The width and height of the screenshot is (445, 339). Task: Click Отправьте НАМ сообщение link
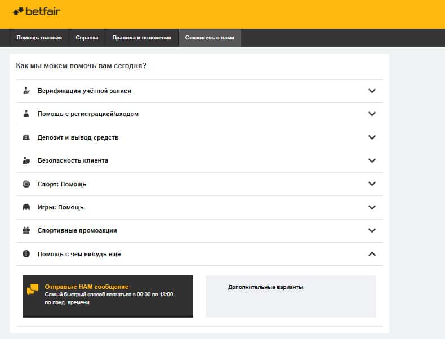87,287
